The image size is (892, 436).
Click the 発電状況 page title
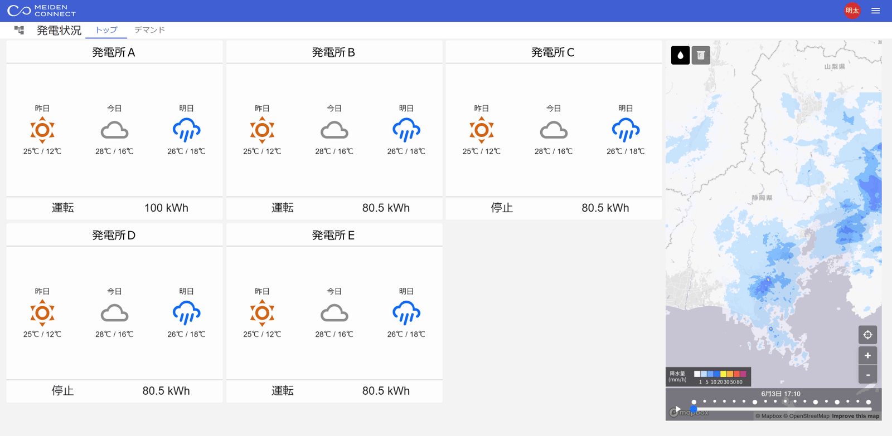[x=59, y=31]
